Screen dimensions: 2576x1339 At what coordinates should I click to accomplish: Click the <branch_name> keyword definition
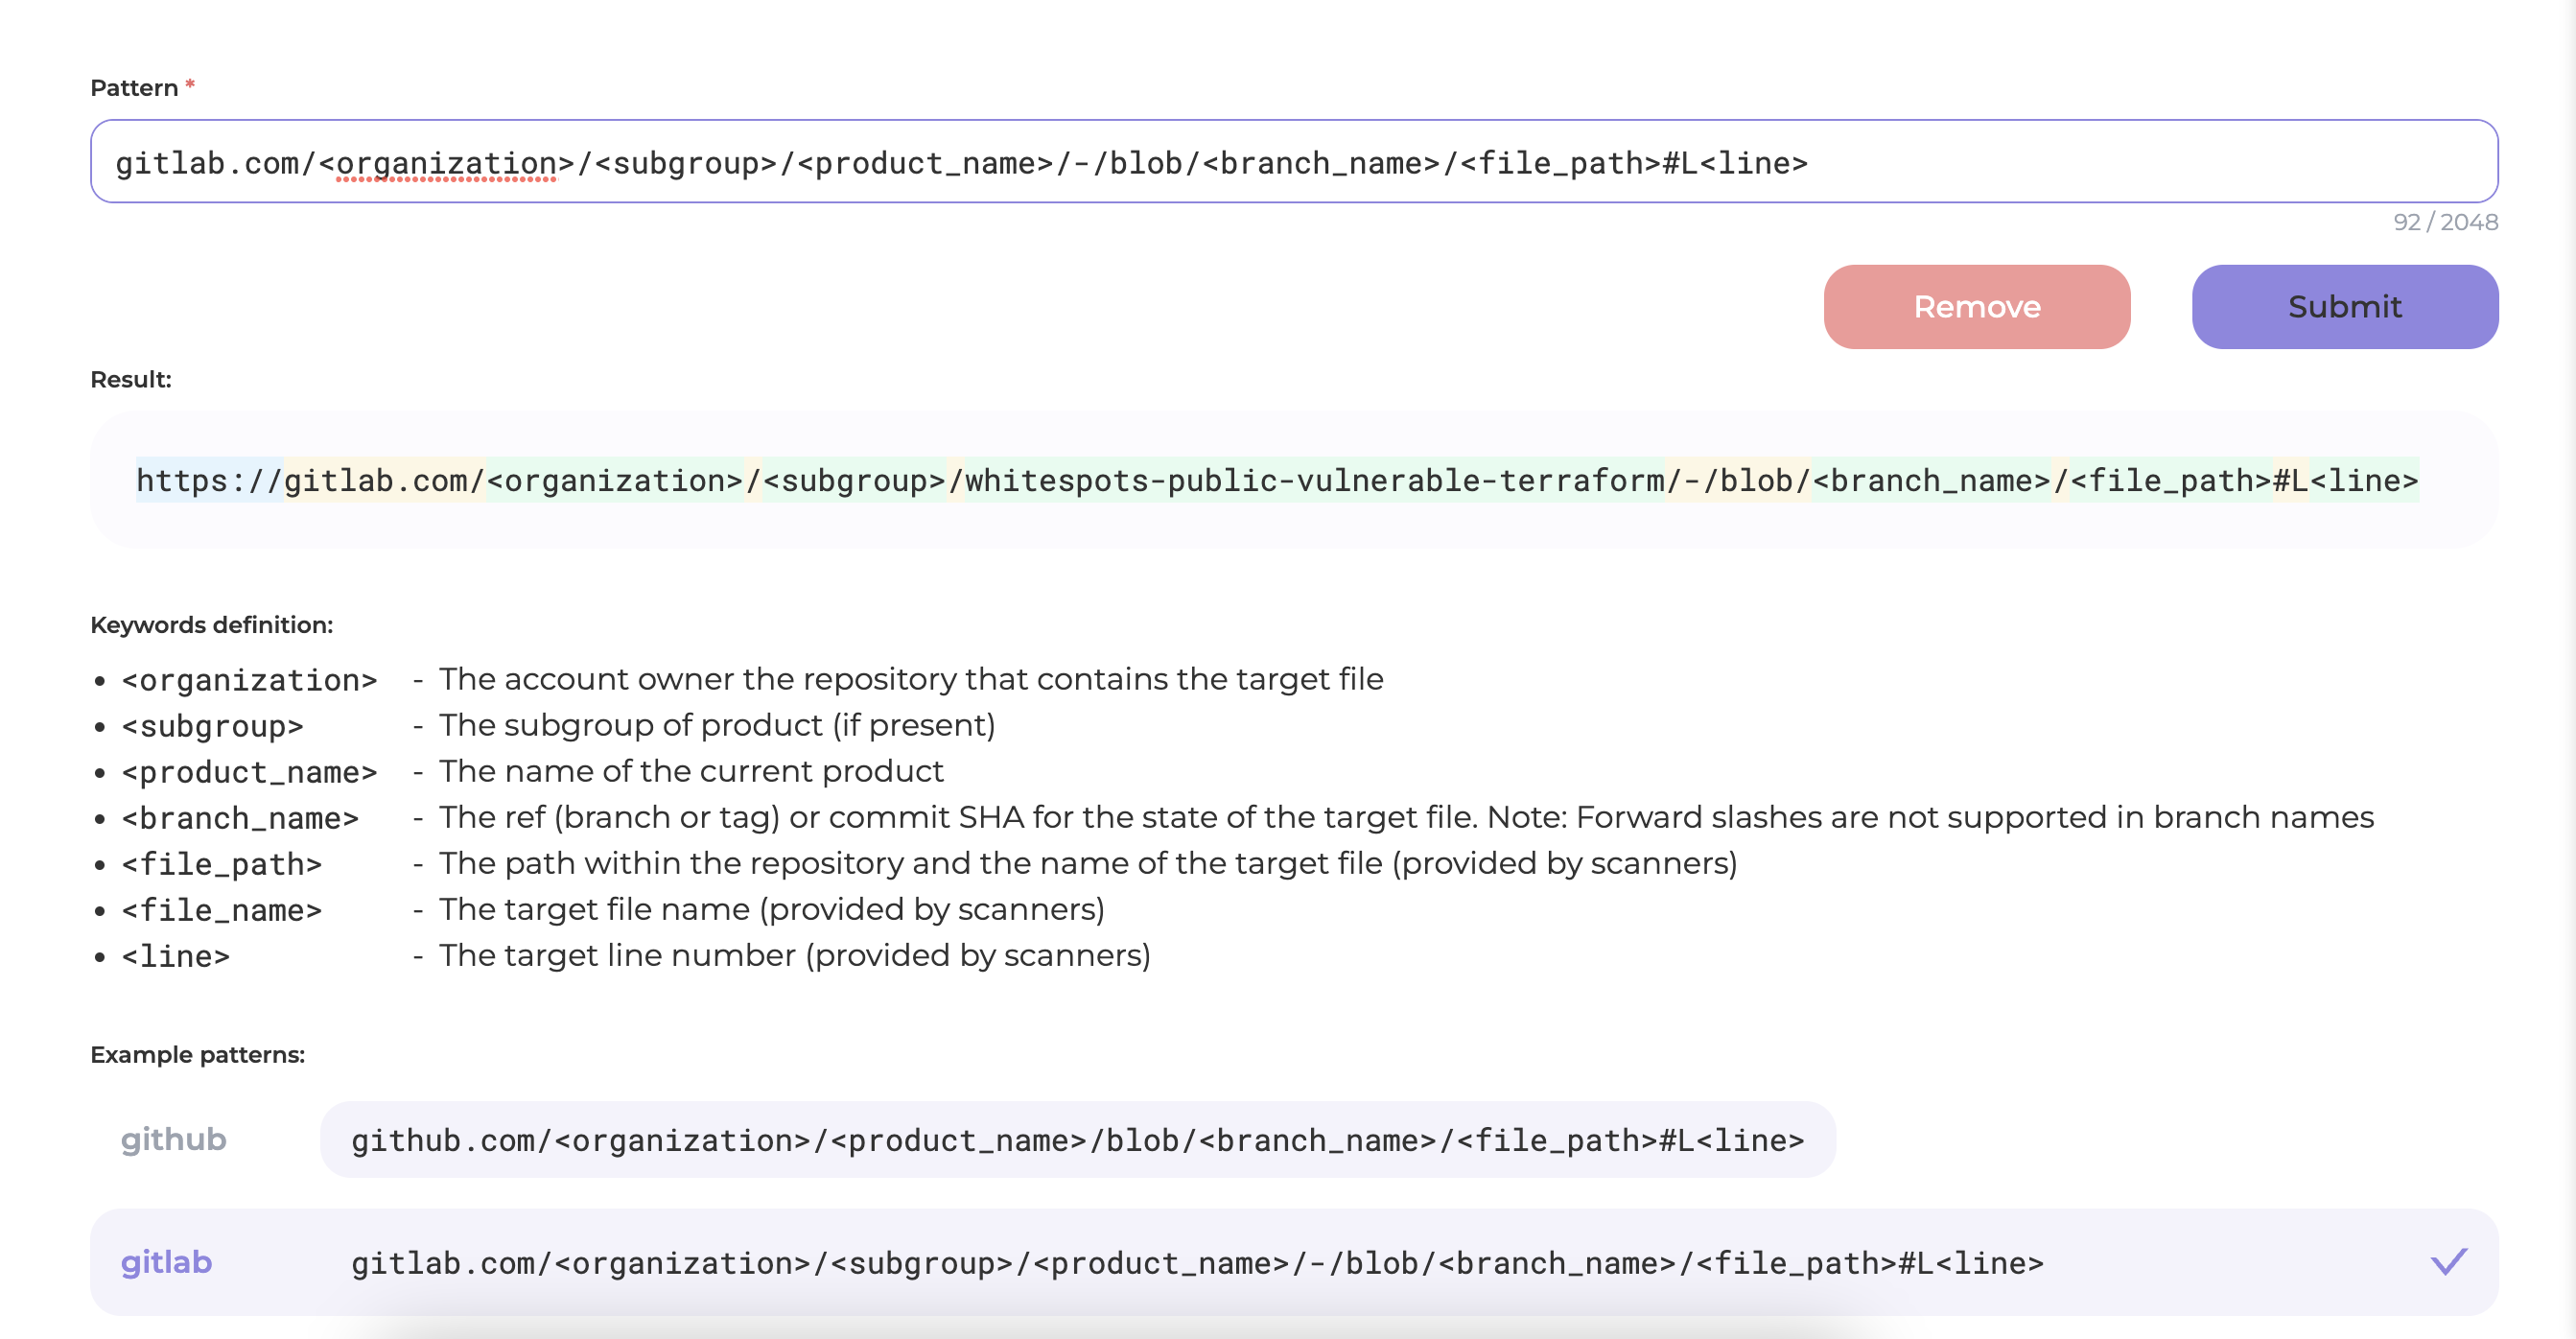click(x=240, y=818)
